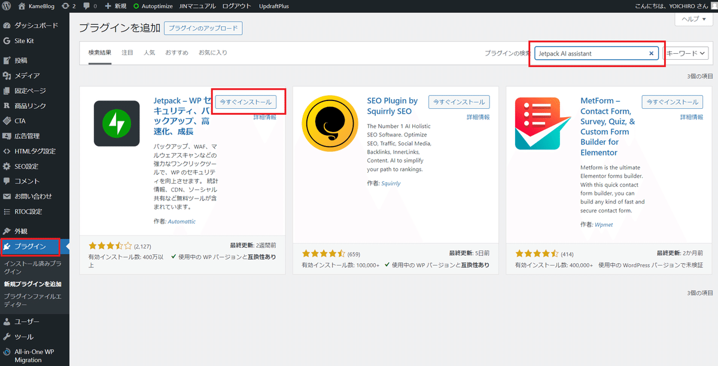Switch to the おすすめ tab

pyautogui.click(x=177, y=53)
